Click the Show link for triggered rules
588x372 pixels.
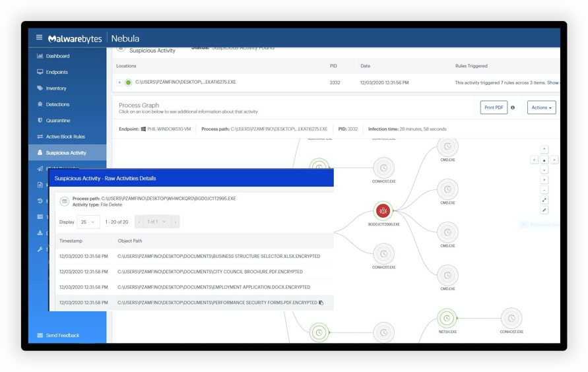(552, 83)
